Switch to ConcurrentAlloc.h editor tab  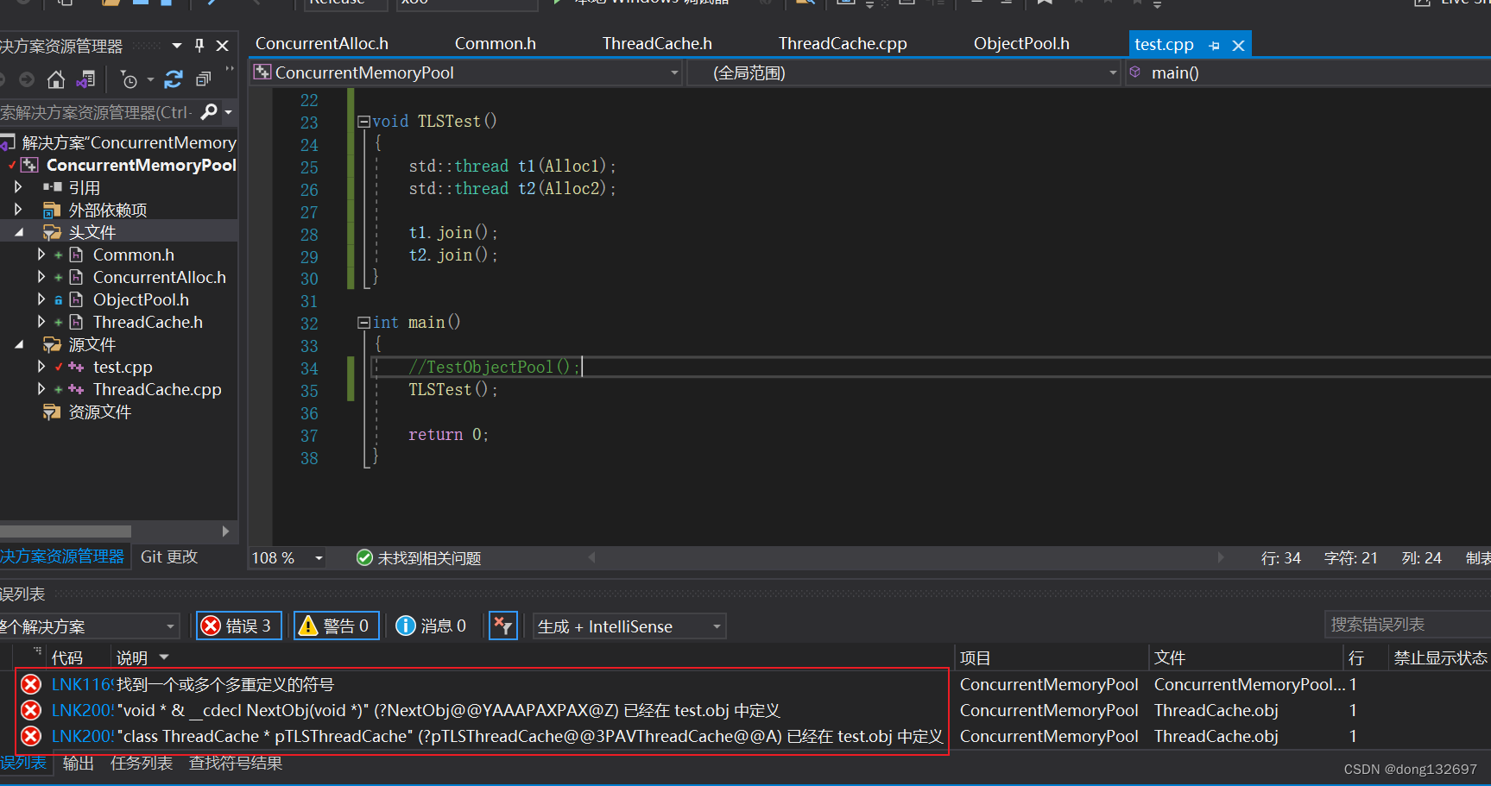coord(322,43)
